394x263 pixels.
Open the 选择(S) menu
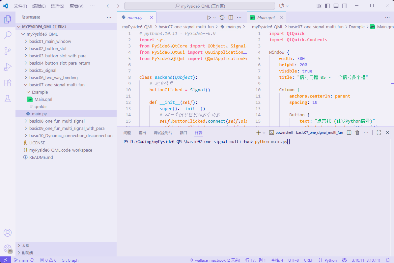58,6
